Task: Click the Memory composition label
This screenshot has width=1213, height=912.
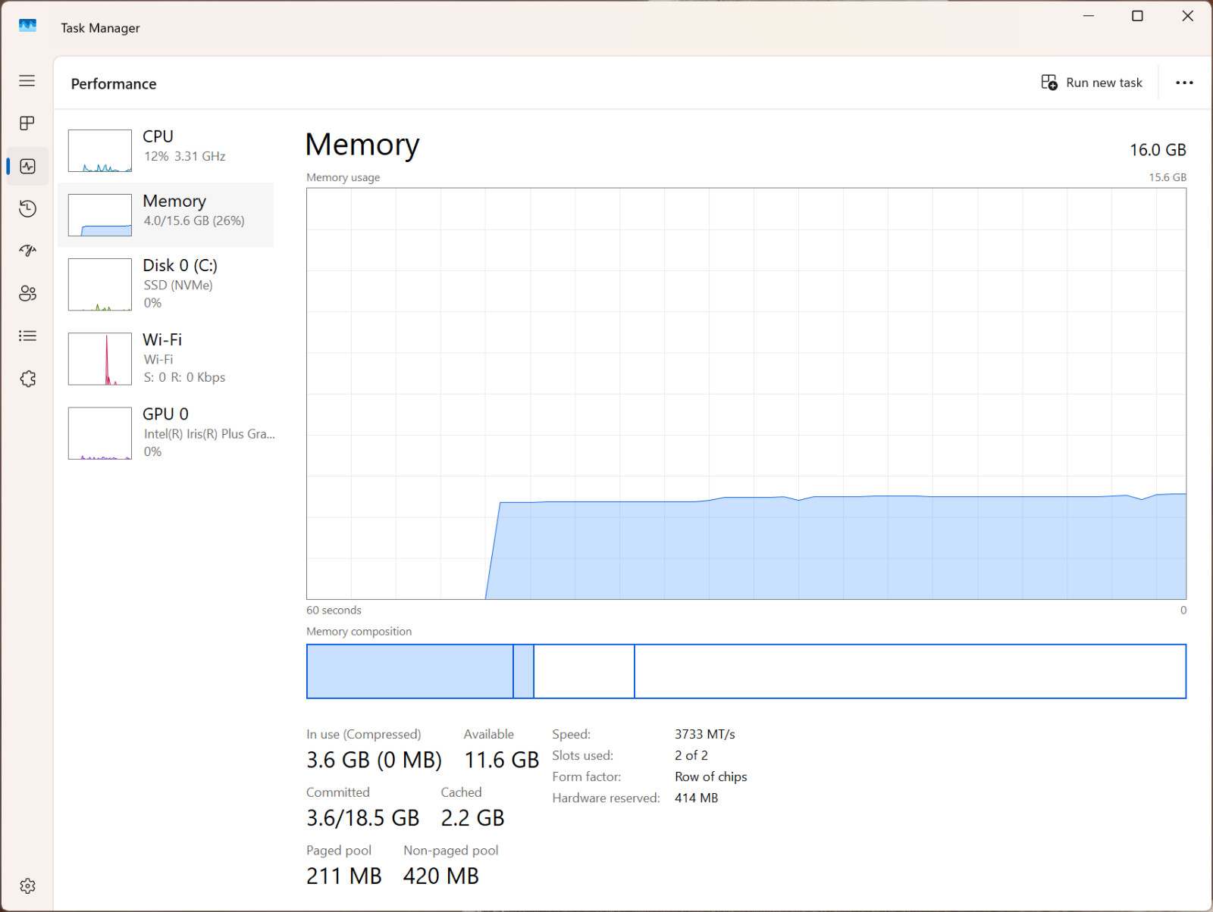Action: (359, 632)
